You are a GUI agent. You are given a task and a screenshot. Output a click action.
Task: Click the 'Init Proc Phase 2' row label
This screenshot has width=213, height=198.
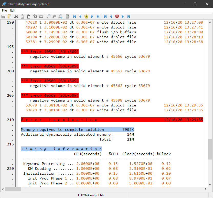tap(47, 183)
